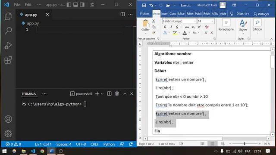Viewport: 276px width, 155px height.
Task: Maximize the terminal panel with chevron
Action: [125, 94]
